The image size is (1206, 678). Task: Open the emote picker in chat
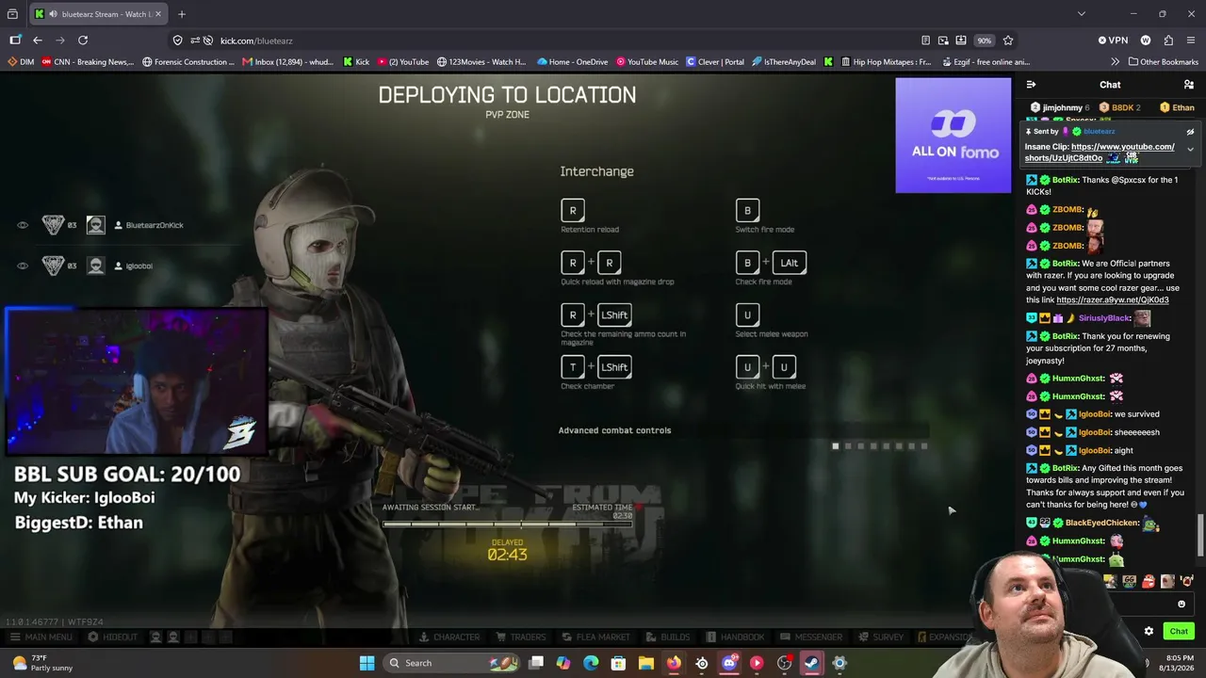point(1182,605)
